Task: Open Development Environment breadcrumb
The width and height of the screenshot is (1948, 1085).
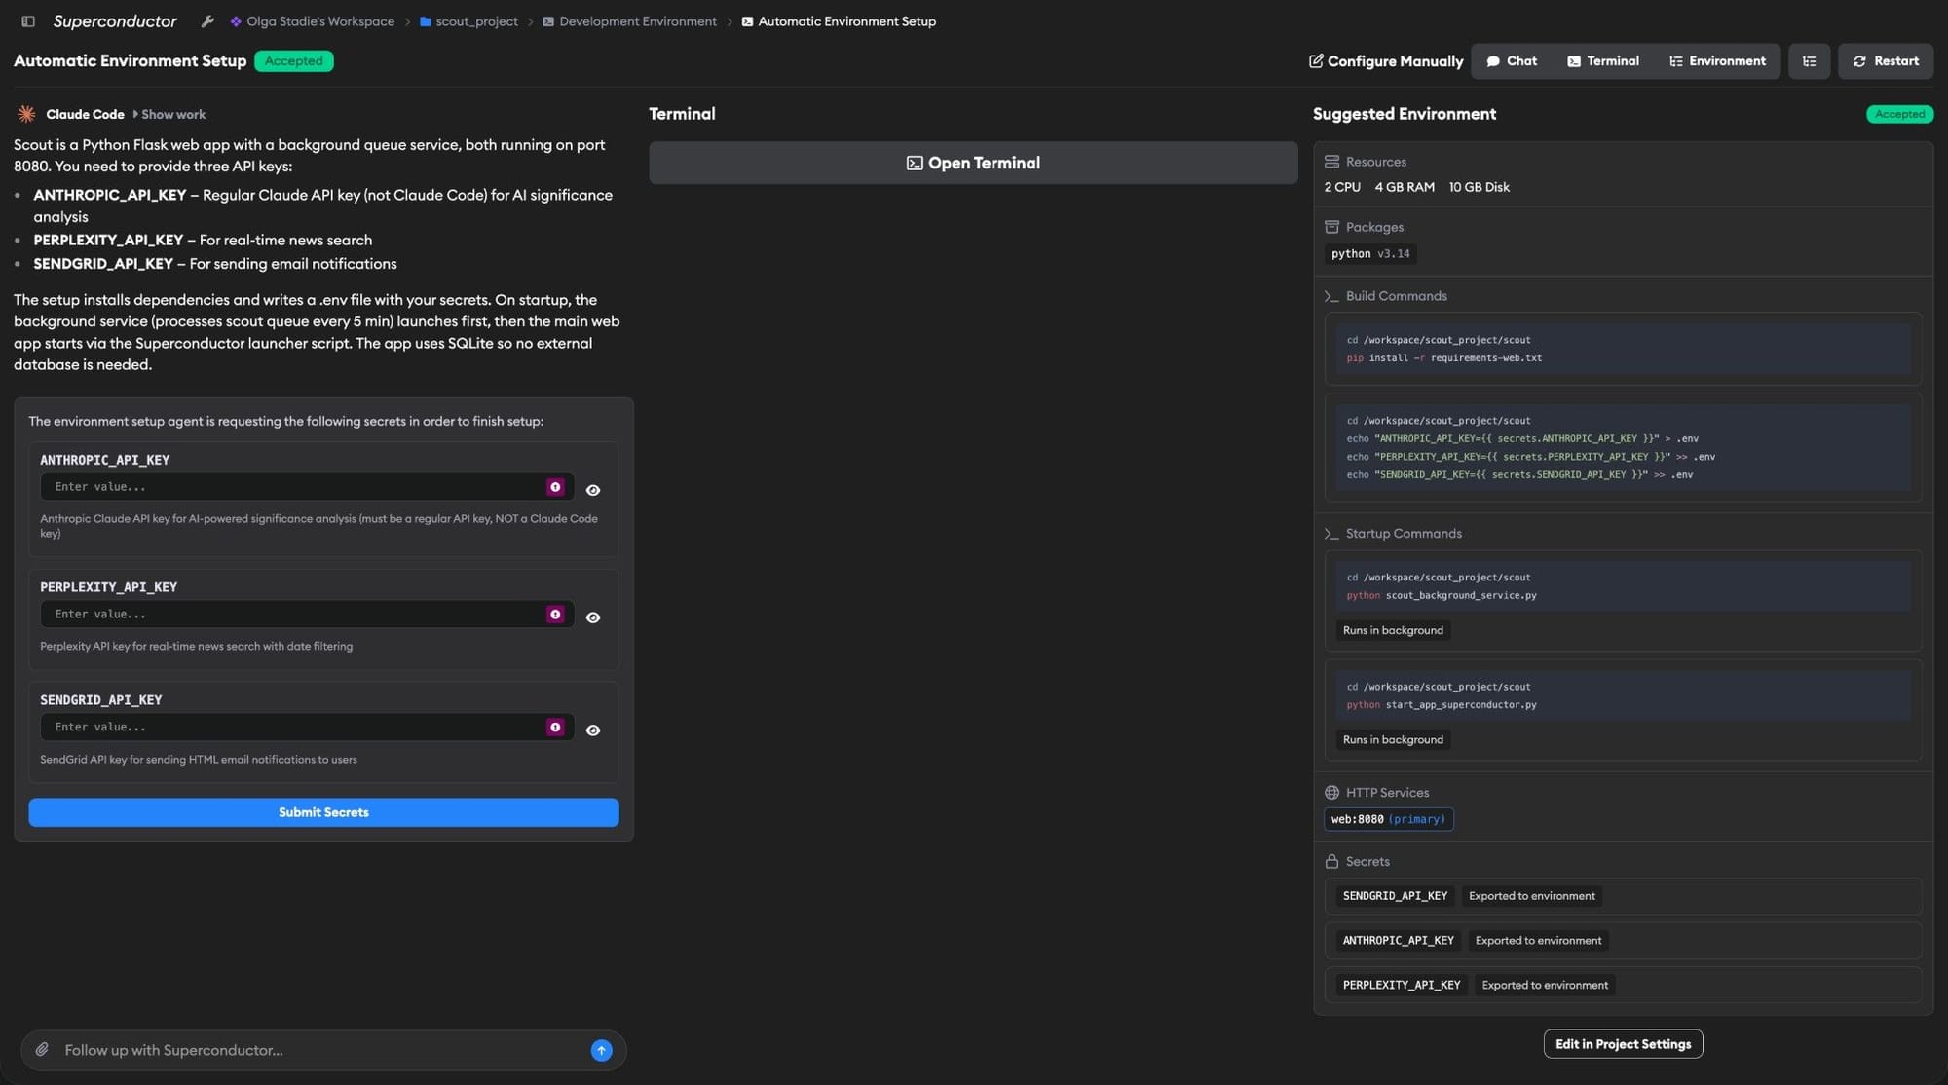Action: tap(629, 21)
